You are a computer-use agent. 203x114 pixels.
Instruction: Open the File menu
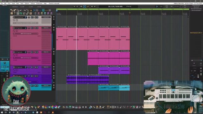[x=2, y=3]
